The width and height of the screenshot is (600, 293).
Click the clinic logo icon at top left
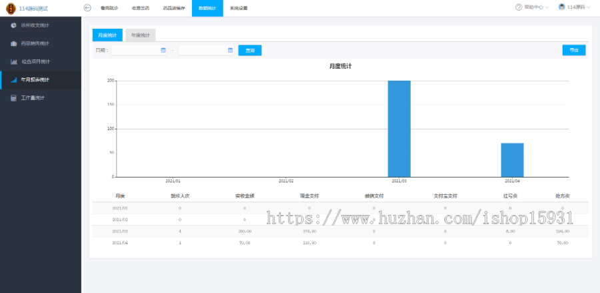tap(10, 8)
